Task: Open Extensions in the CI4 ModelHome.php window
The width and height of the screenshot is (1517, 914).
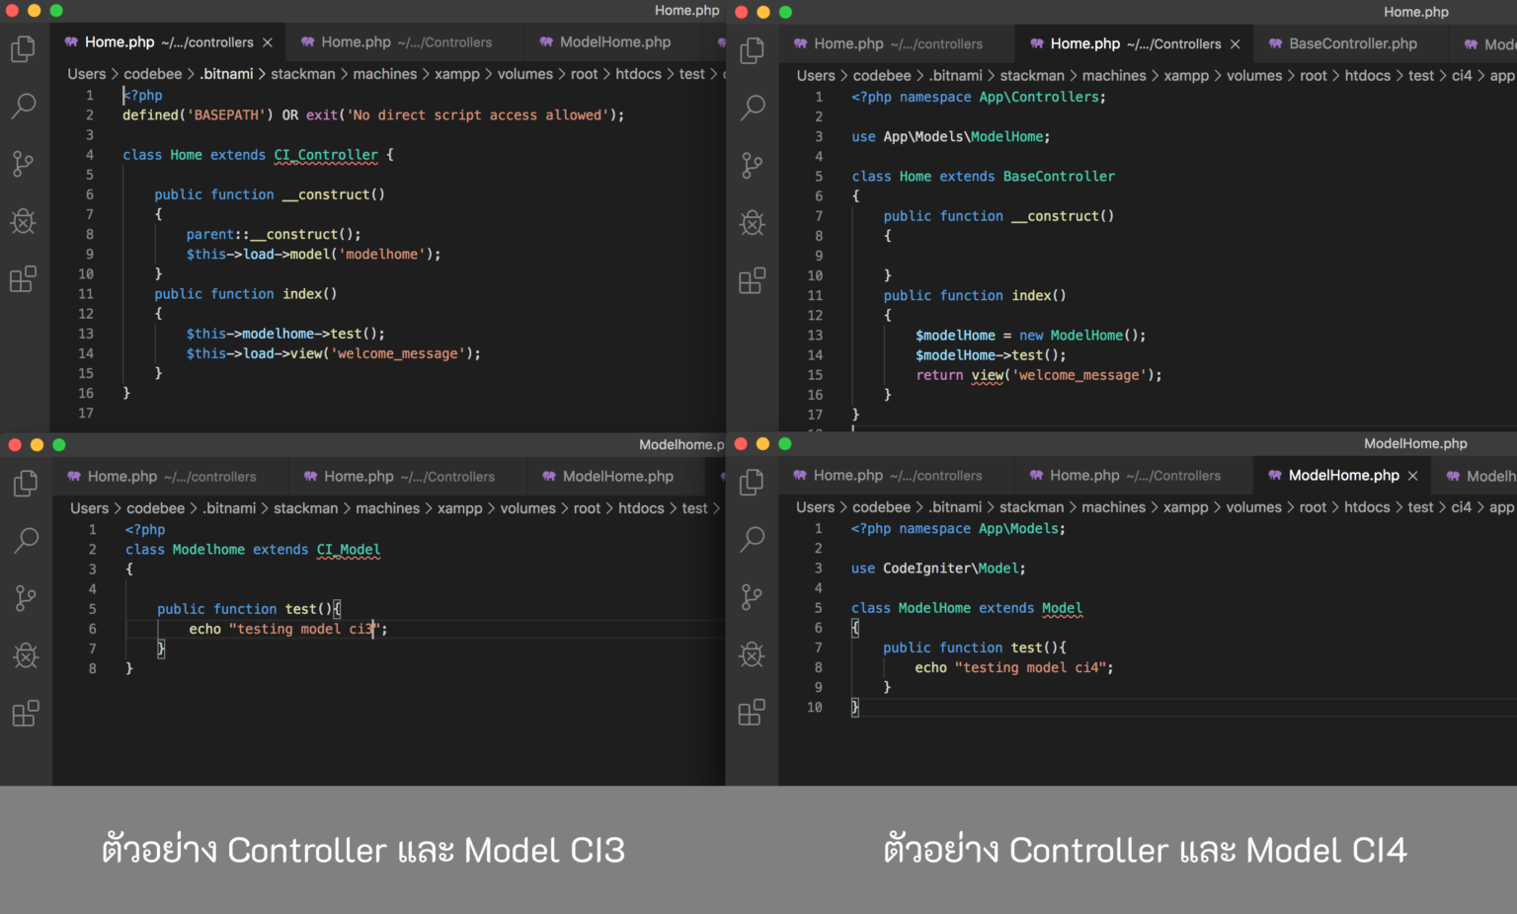Action: point(752,712)
